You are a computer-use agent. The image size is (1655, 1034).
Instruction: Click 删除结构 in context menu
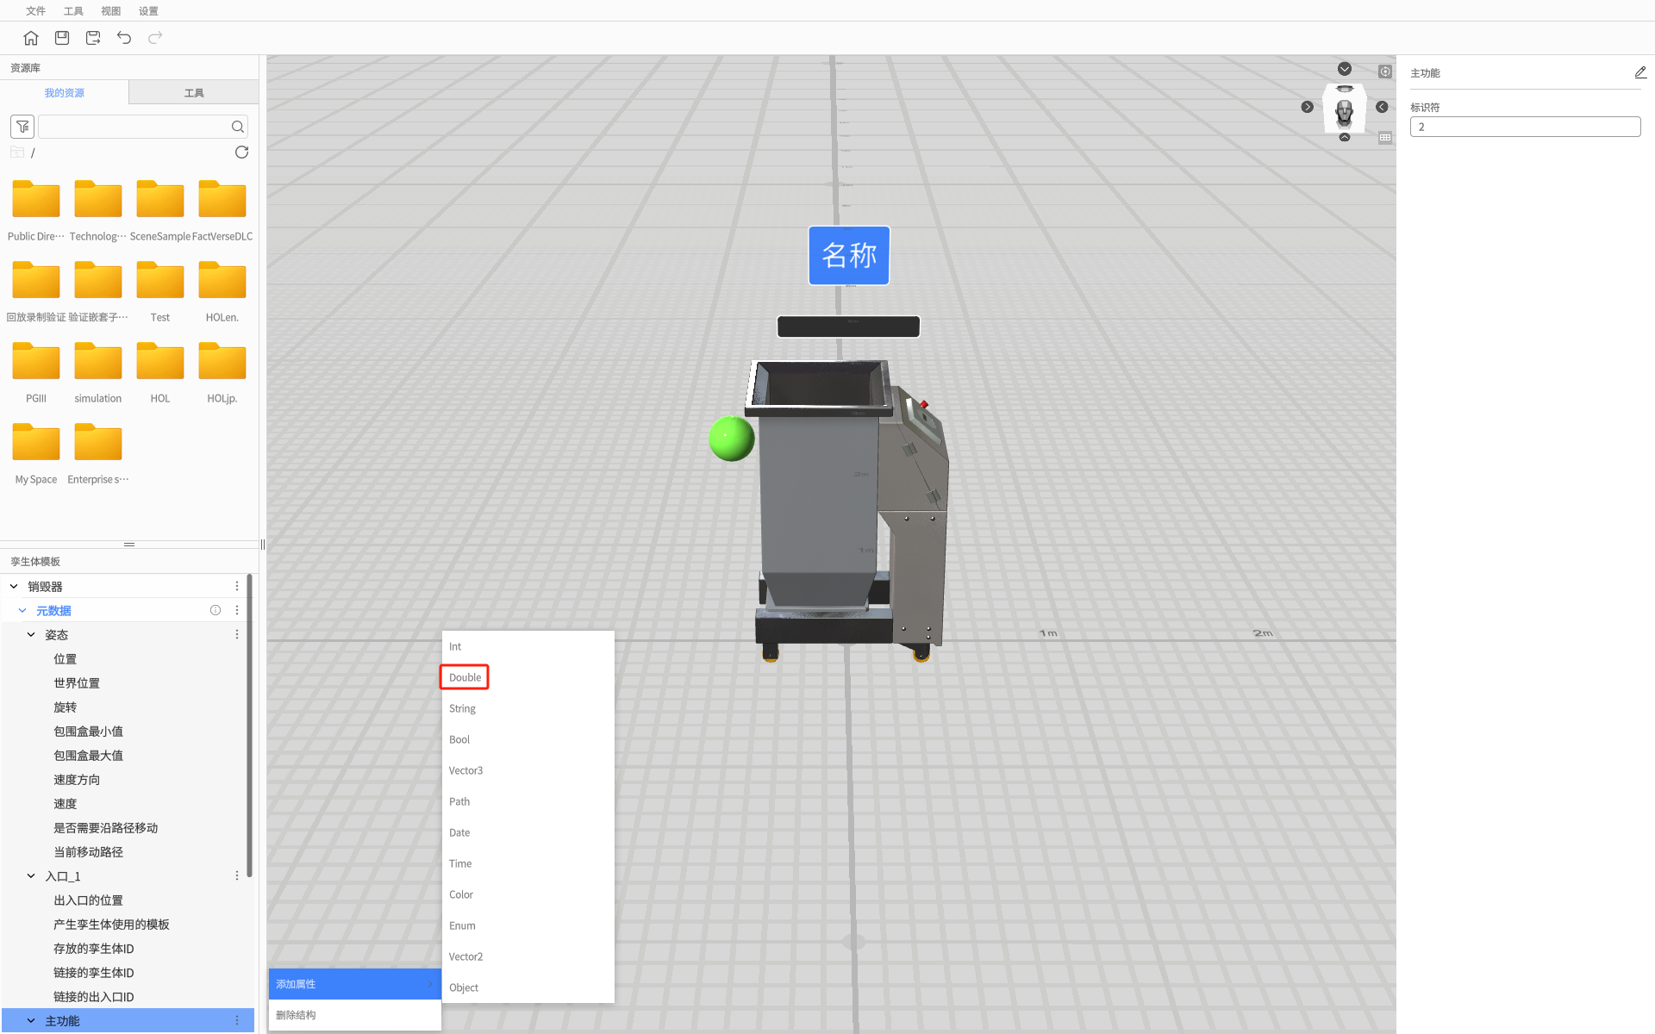(296, 1015)
